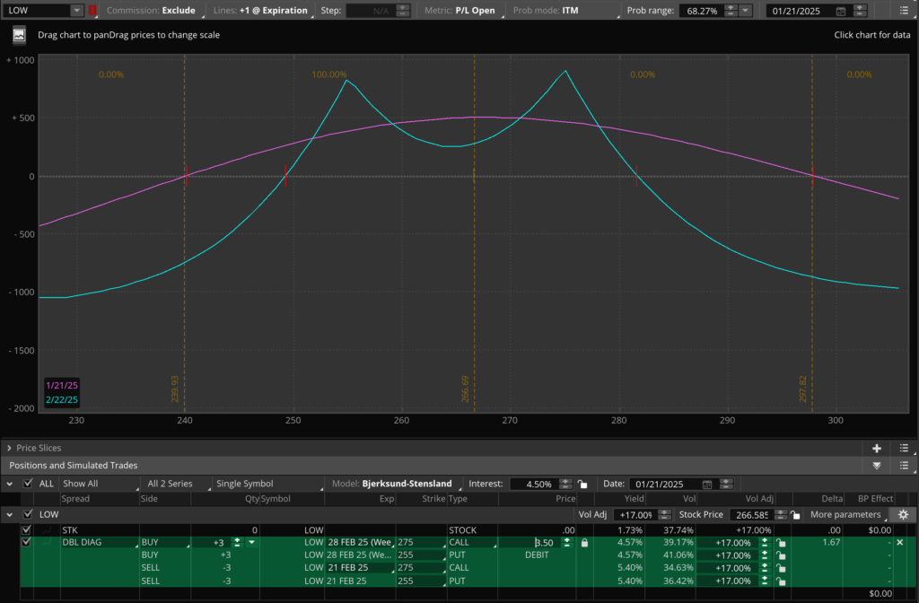Open Prob mode: ITM dropdown
Viewport: 919px width, 603px height.
(x=565, y=11)
